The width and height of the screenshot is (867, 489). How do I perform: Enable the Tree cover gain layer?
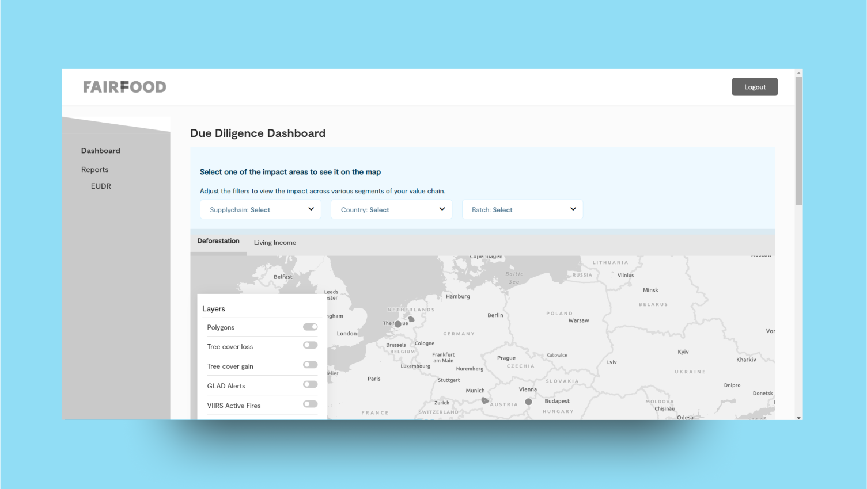click(311, 365)
